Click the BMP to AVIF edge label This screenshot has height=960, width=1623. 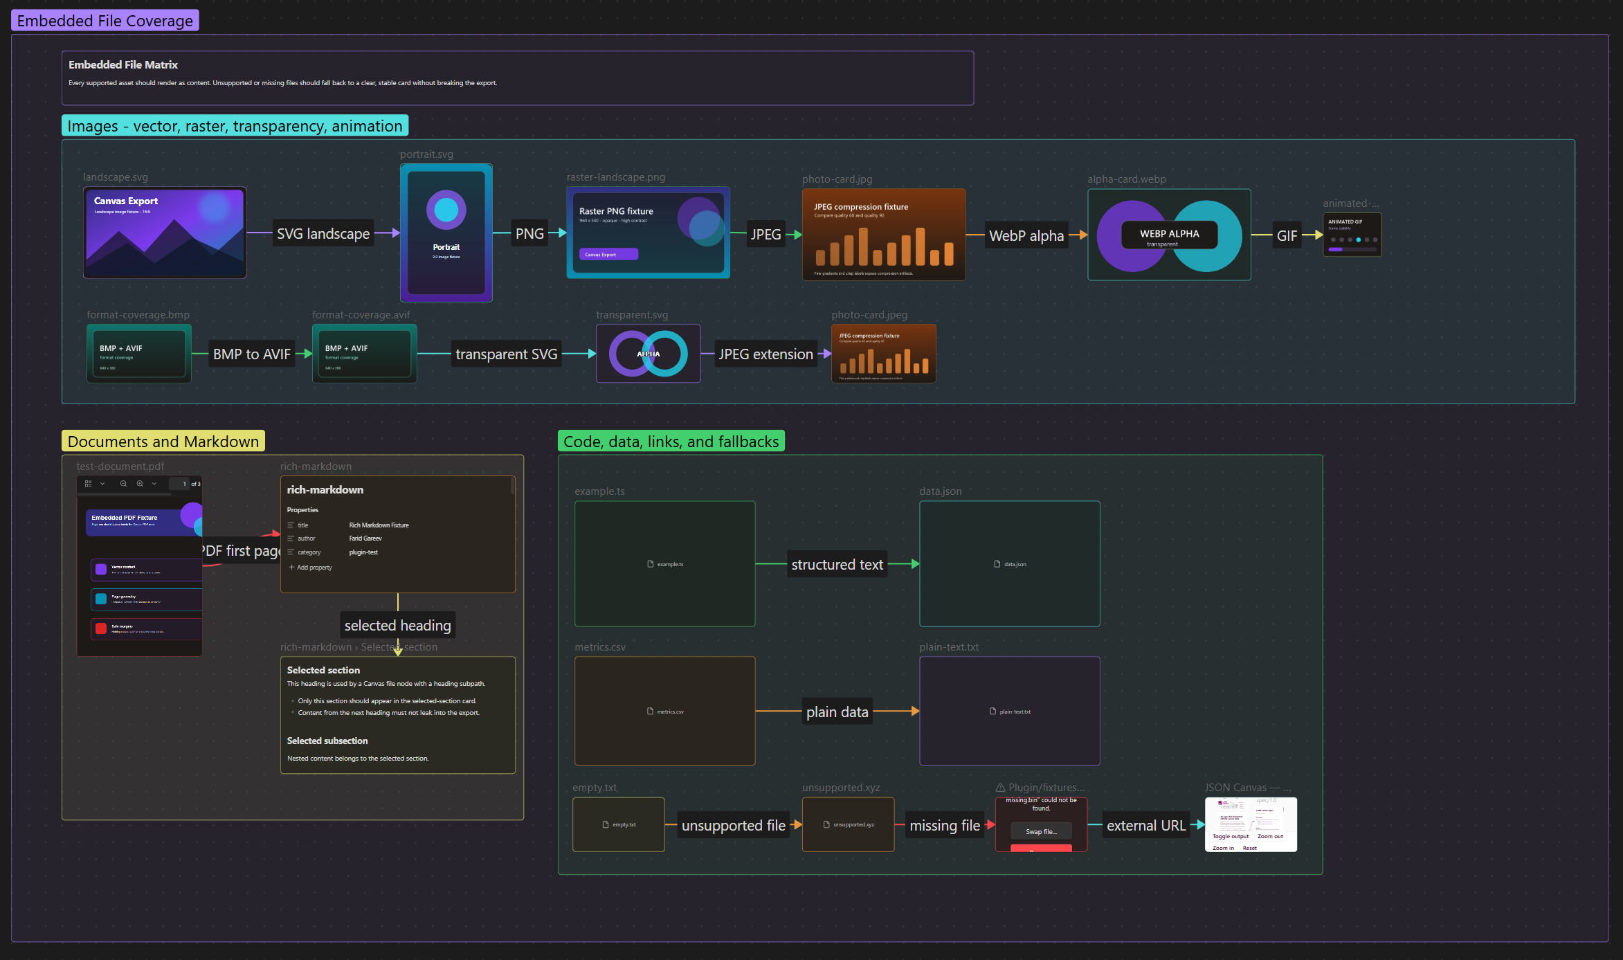pos(252,354)
